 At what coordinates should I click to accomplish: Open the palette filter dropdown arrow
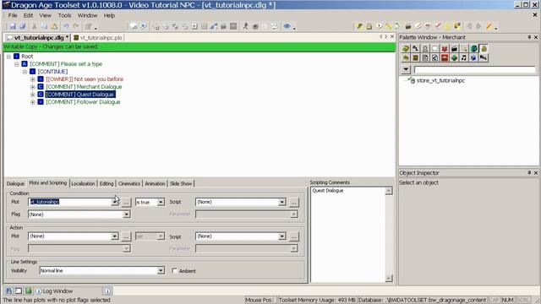click(406, 69)
